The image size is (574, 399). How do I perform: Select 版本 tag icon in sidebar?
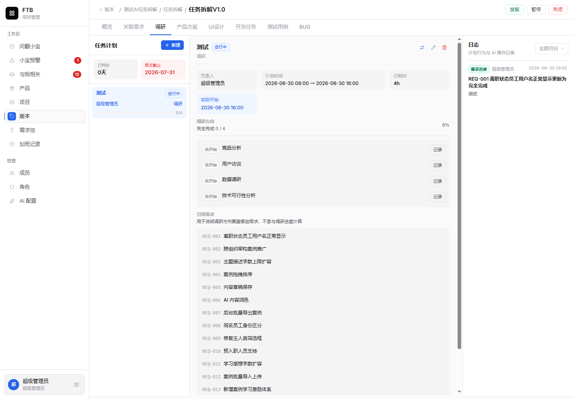tap(12, 116)
